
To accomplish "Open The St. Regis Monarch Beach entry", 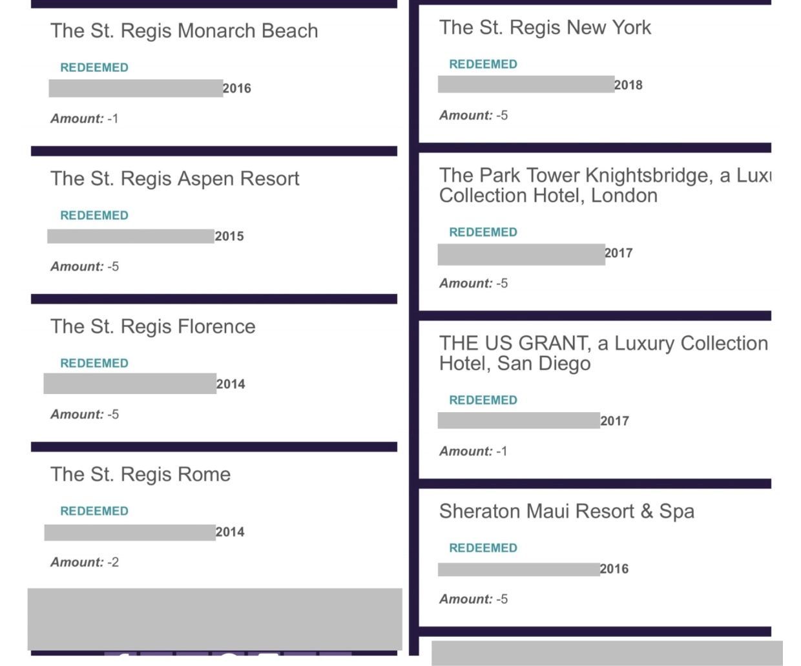I will click(x=184, y=31).
